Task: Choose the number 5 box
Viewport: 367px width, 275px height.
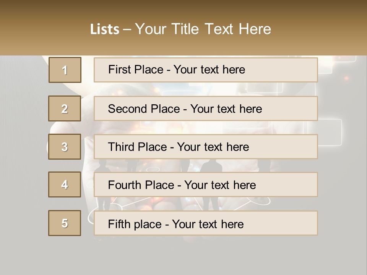Action: pos(65,223)
